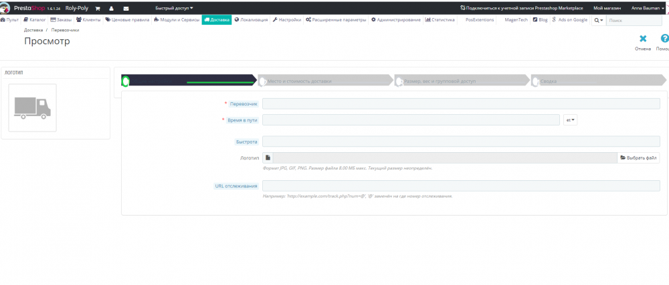Click the example.com tracking URL hint text
669x285 pixels.
(357, 196)
